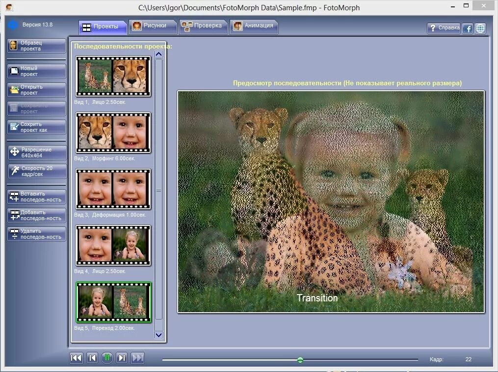Open the Facebook page icon

click(467, 28)
